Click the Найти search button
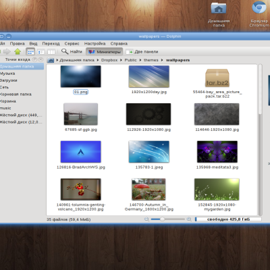270x270 pixels. pos(72,51)
